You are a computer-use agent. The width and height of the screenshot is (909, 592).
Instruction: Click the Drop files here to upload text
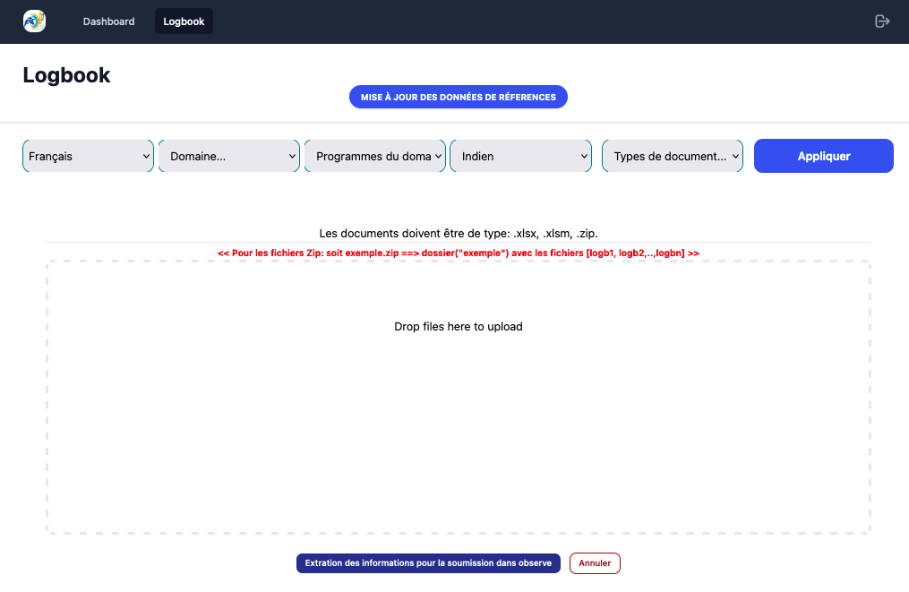(x=458, y=327)
